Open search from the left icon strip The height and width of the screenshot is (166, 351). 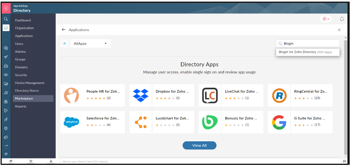(6, 19)
